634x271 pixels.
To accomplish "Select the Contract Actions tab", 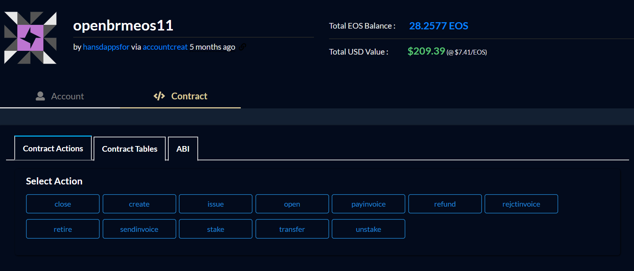I will click(x=53, y=148).
